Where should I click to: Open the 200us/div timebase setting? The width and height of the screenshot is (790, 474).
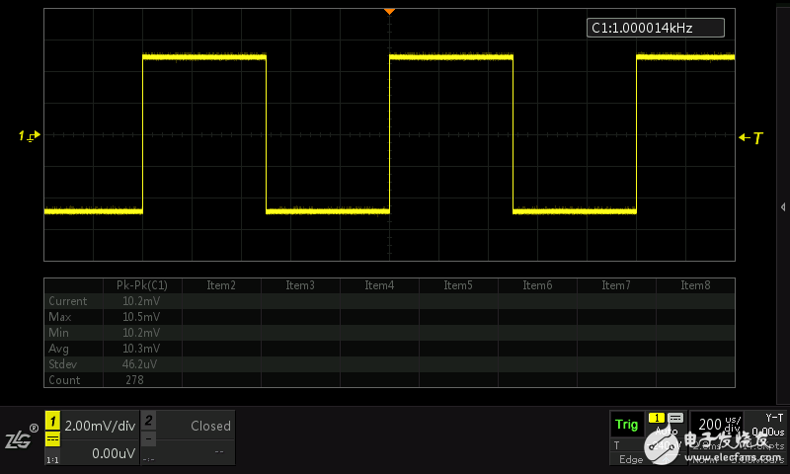click(x=718, y=424)
